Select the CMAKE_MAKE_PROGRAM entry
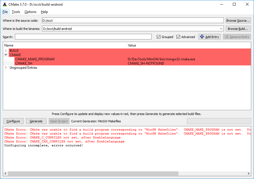This screenshot has height=179, width=254. point(35,59)
